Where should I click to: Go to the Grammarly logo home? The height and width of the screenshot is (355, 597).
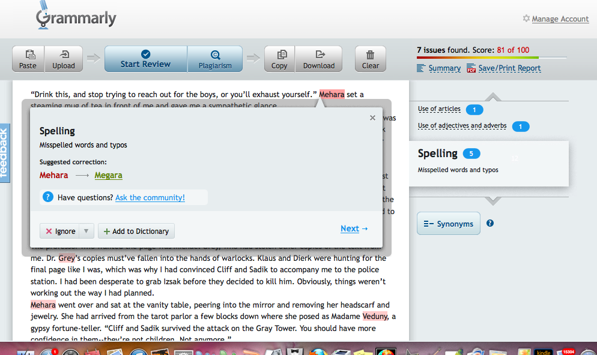76,16
